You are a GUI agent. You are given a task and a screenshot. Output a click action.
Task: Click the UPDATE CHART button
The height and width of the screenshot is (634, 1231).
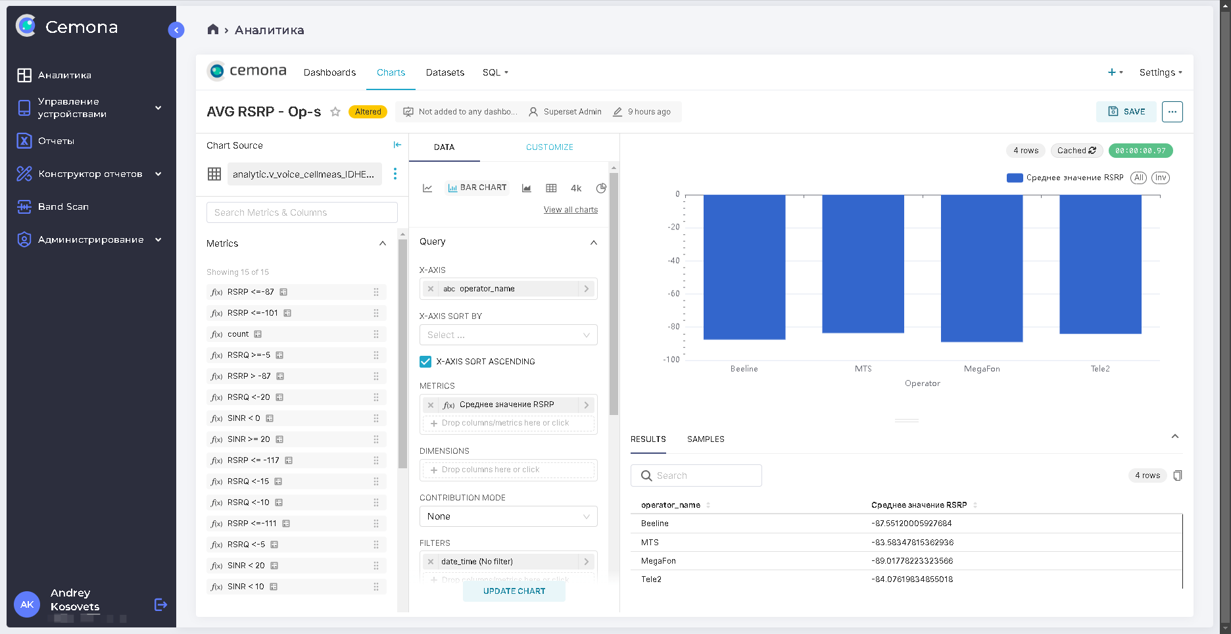pos(514,591)
